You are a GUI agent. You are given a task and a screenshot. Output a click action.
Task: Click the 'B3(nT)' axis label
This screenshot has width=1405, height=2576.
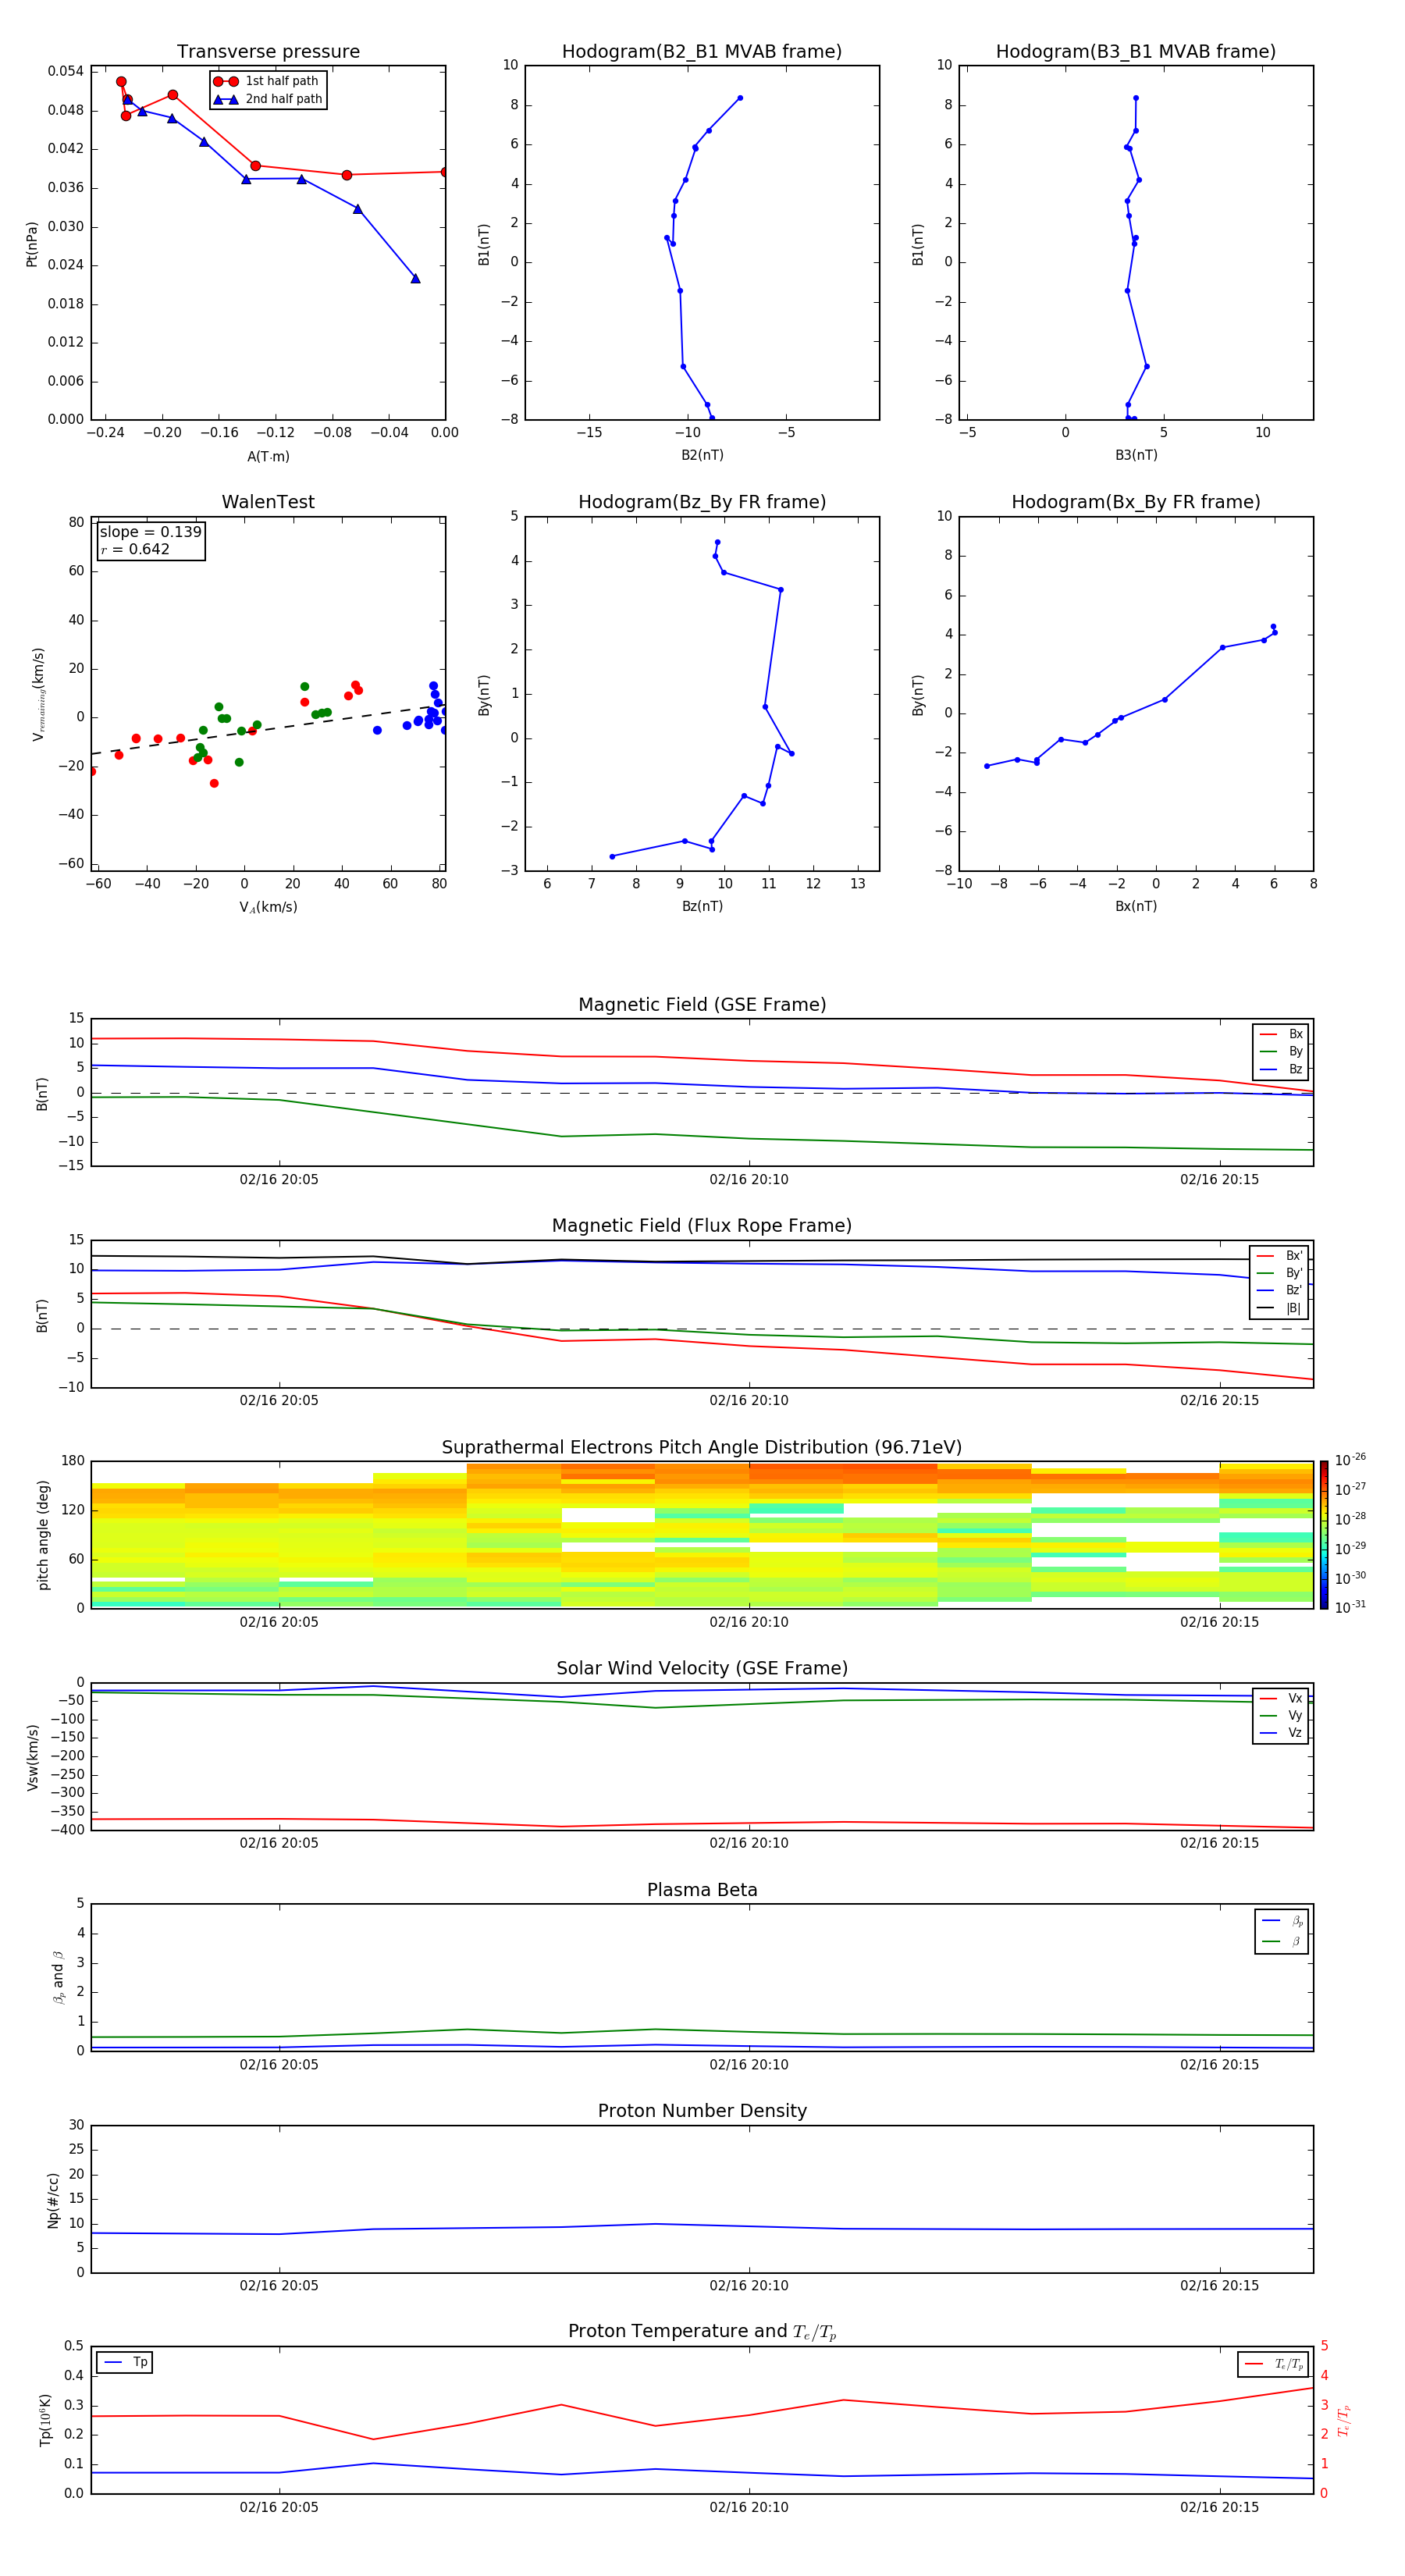pyautogui.click(x=1136, y=455)
